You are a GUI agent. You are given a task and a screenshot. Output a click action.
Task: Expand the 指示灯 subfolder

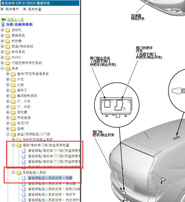[x=8, y=90]
